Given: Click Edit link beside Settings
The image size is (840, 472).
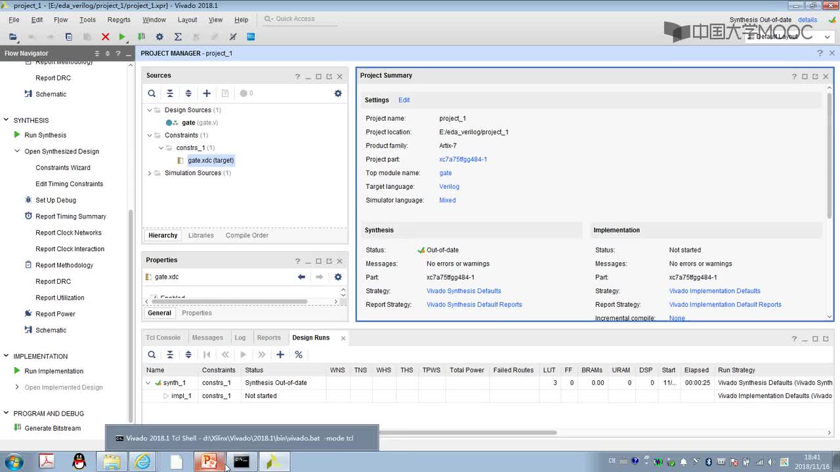Looking at the screenshot, I should [x=404, y=100].
